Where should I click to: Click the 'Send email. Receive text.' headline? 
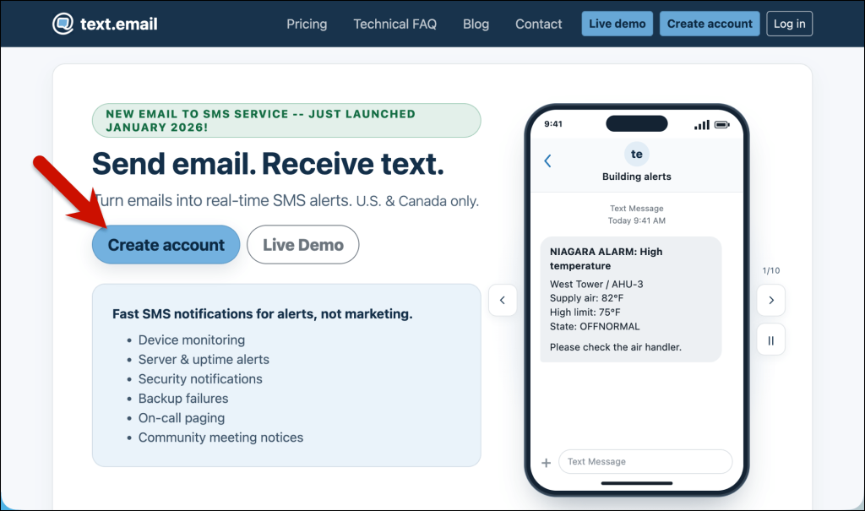coord(268,164)
